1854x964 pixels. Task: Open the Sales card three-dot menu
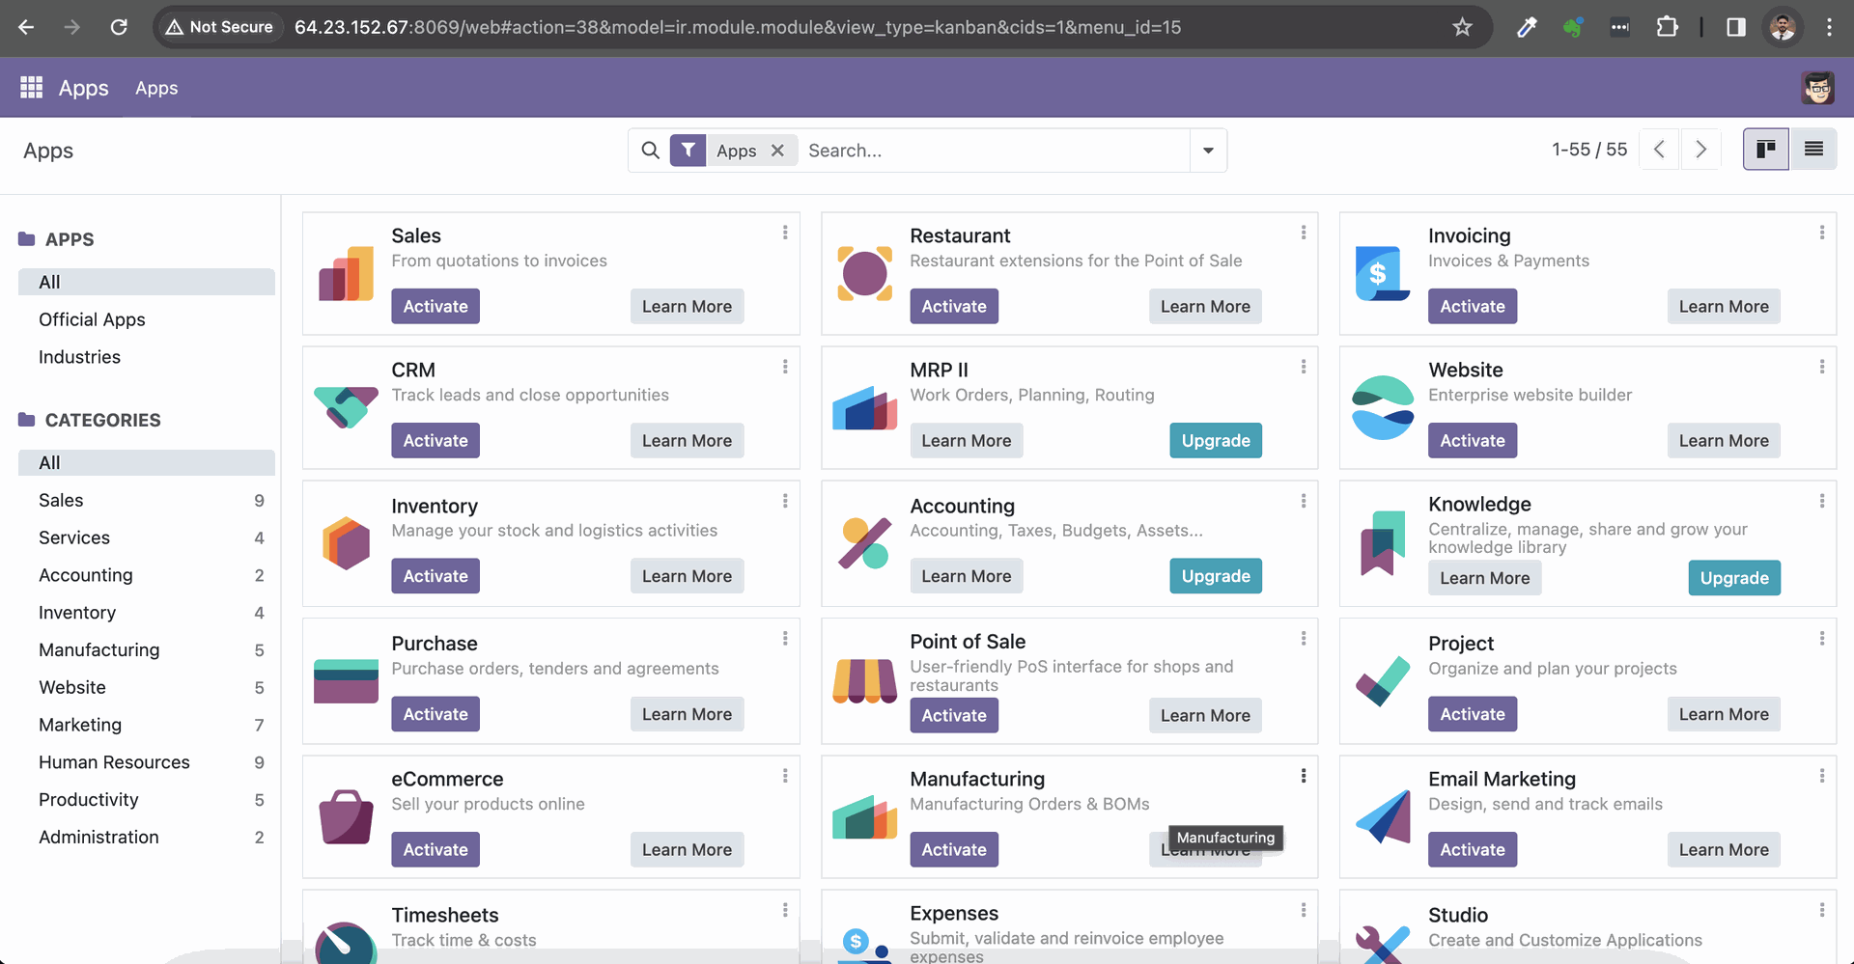coord(785,233)
